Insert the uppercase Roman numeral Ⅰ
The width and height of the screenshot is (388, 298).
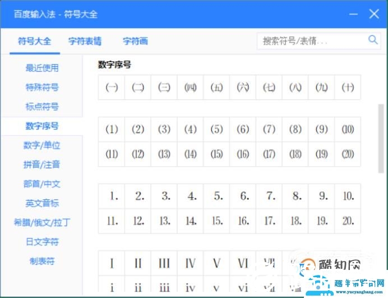click(112, 263)
